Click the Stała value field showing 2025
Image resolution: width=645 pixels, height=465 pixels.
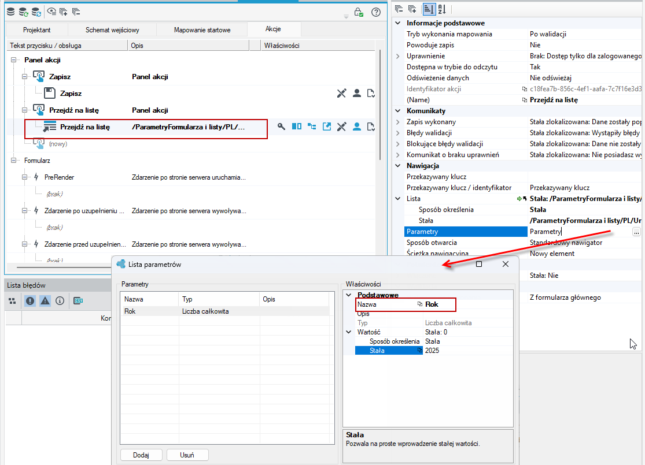(x=468, y=351)
